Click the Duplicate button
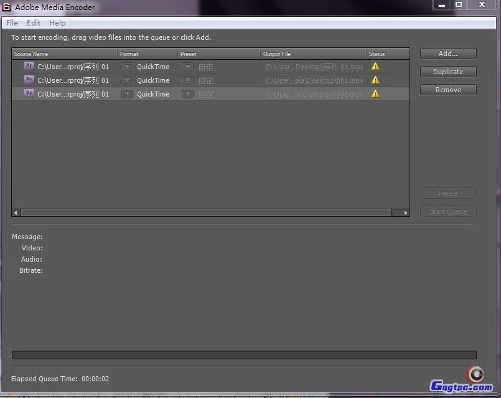This screenshot has height=398, width=501. point(447,72)
